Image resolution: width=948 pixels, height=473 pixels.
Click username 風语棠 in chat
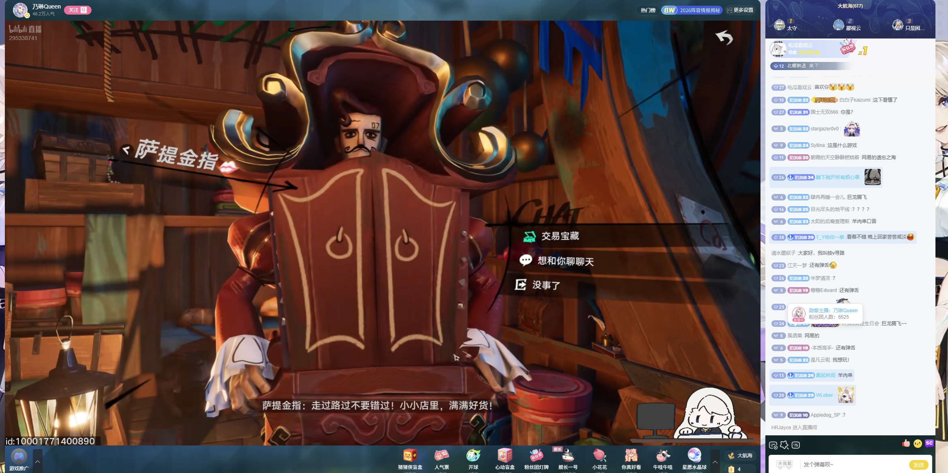tap(795, 336)
